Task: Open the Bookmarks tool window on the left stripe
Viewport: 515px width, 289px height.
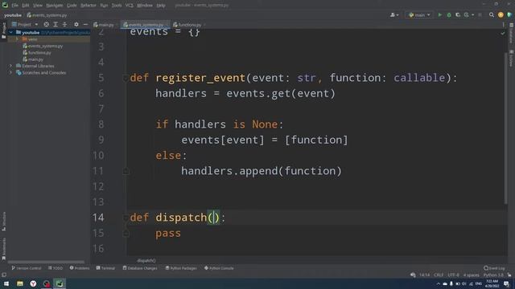Action: [3, 249]
